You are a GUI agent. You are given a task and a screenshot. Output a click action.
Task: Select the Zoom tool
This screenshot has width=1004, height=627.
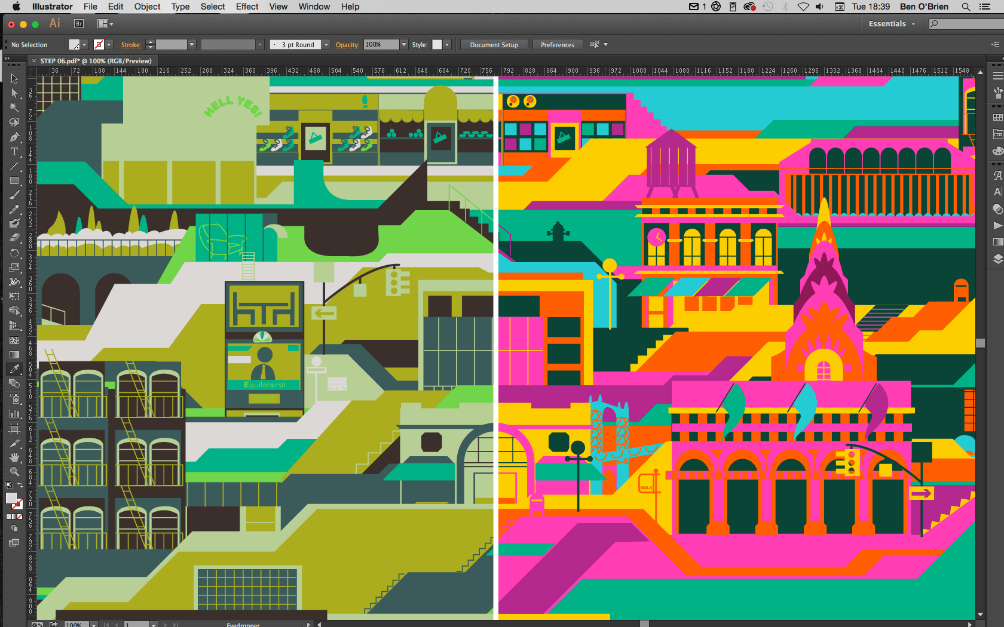tap(14, 472)
